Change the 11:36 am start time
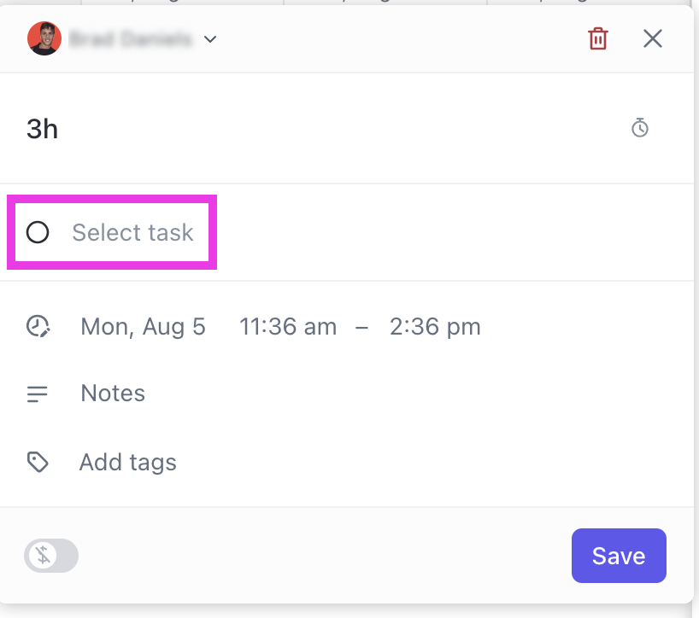Screen dimensions: 699x618 [288, 326]
